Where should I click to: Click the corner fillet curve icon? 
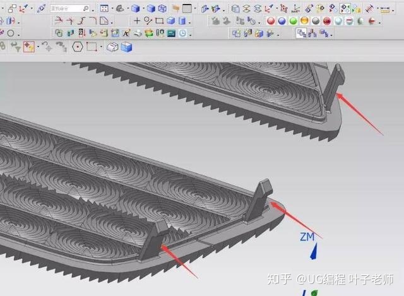(93, 21)
